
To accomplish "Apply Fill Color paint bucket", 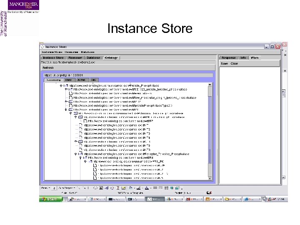I will coord(130,188).
